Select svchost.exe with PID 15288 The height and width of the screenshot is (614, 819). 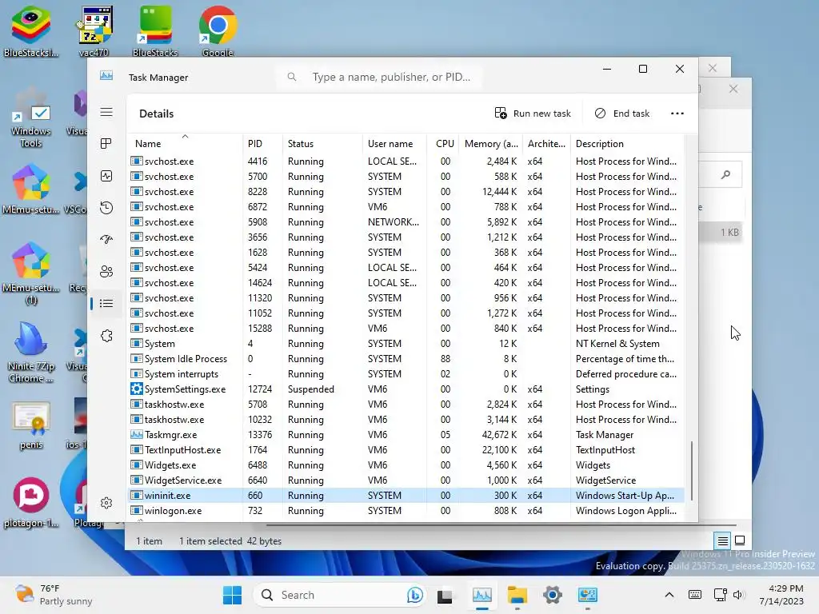click(406, 329)
